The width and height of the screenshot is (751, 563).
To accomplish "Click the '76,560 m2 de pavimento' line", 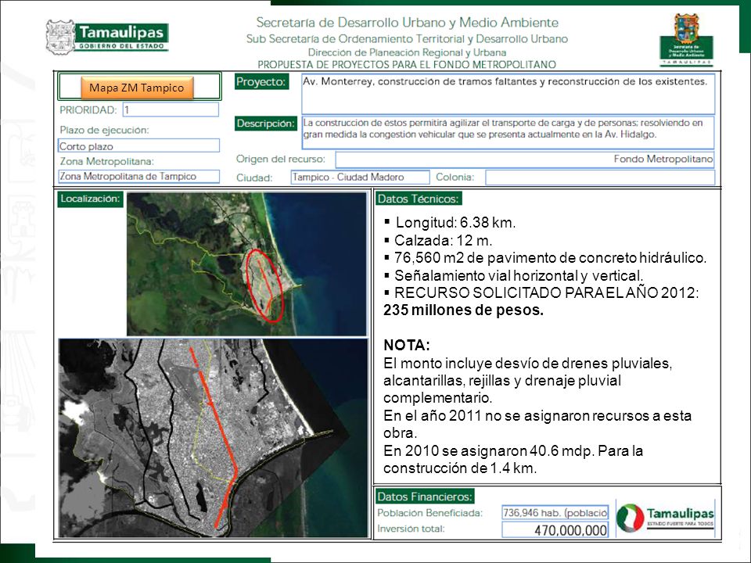I will 550,258.
